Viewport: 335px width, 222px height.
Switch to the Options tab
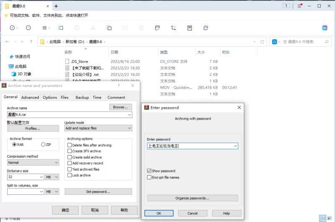[50, 97]
